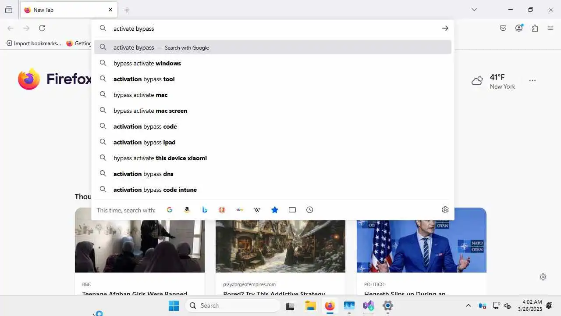Open Visual Studio from taskbar
Image resolution: width=561 pixels, height=316 pixels.
[369, 306]
